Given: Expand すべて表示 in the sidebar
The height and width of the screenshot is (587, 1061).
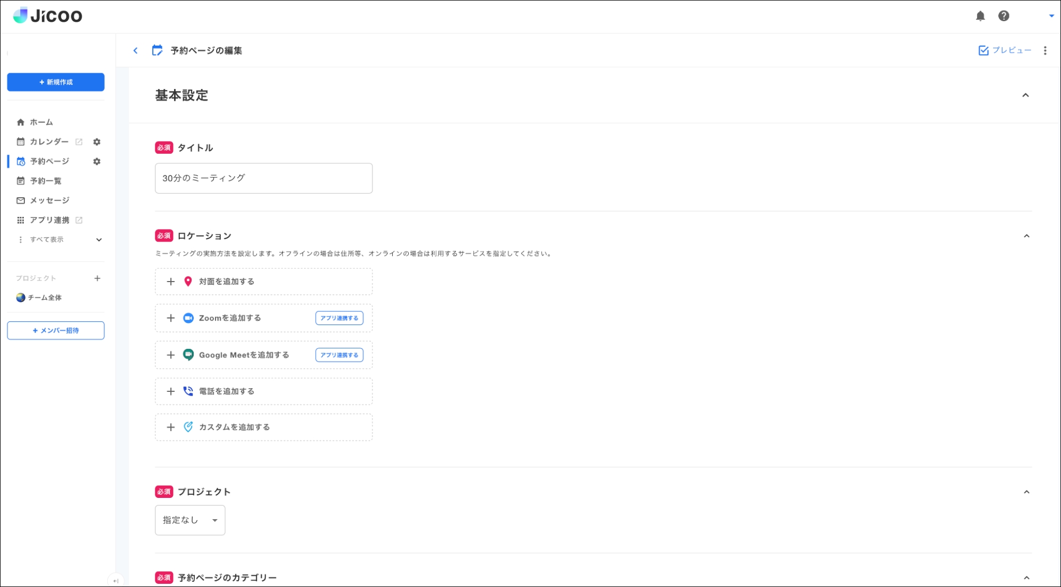Looking at the screenshot, I should click(x=99, y=240).
